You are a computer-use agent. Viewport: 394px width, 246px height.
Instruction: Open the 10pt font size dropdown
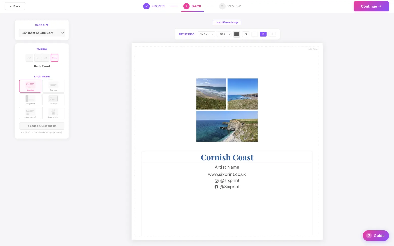click(224, 34)
